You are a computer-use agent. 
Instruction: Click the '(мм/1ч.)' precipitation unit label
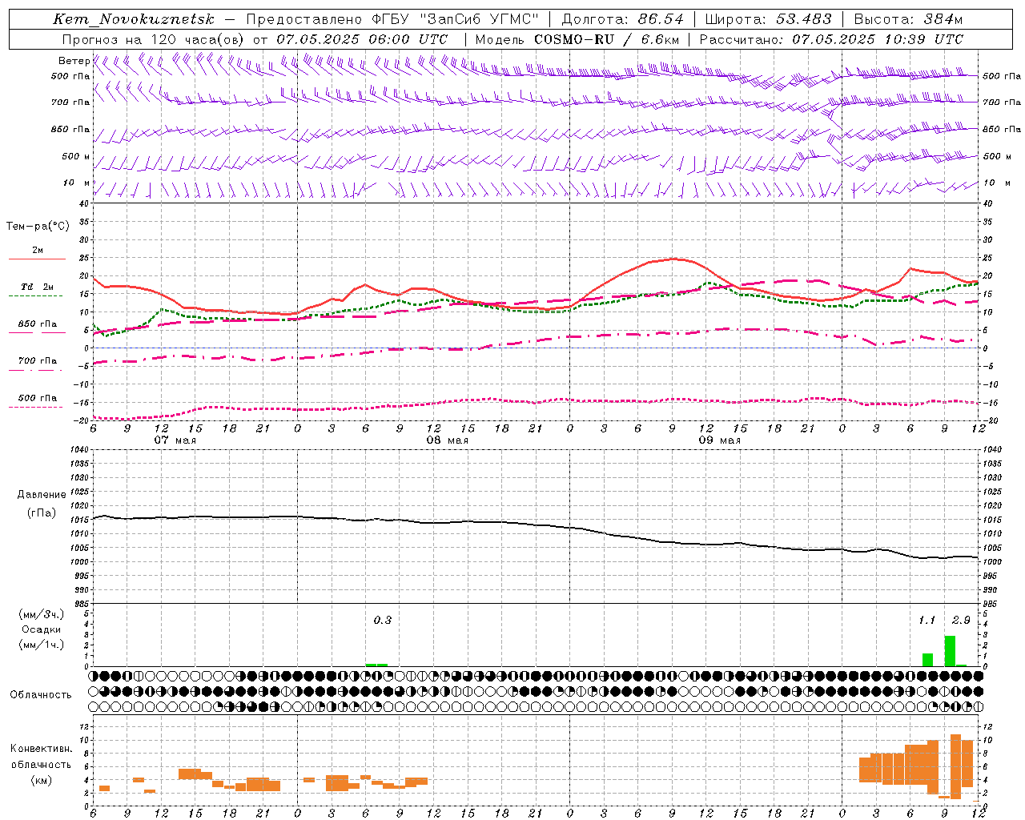click(42, 645)
